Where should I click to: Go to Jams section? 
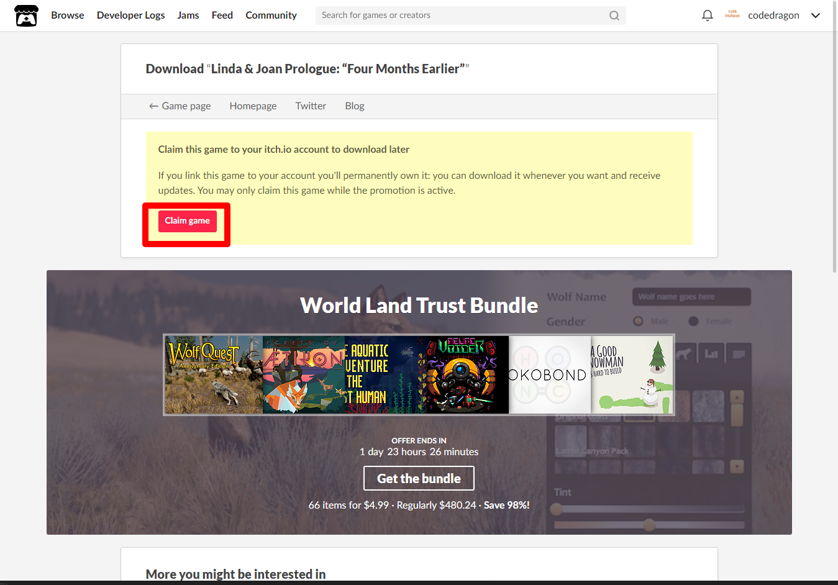click(x=188, y=15)
